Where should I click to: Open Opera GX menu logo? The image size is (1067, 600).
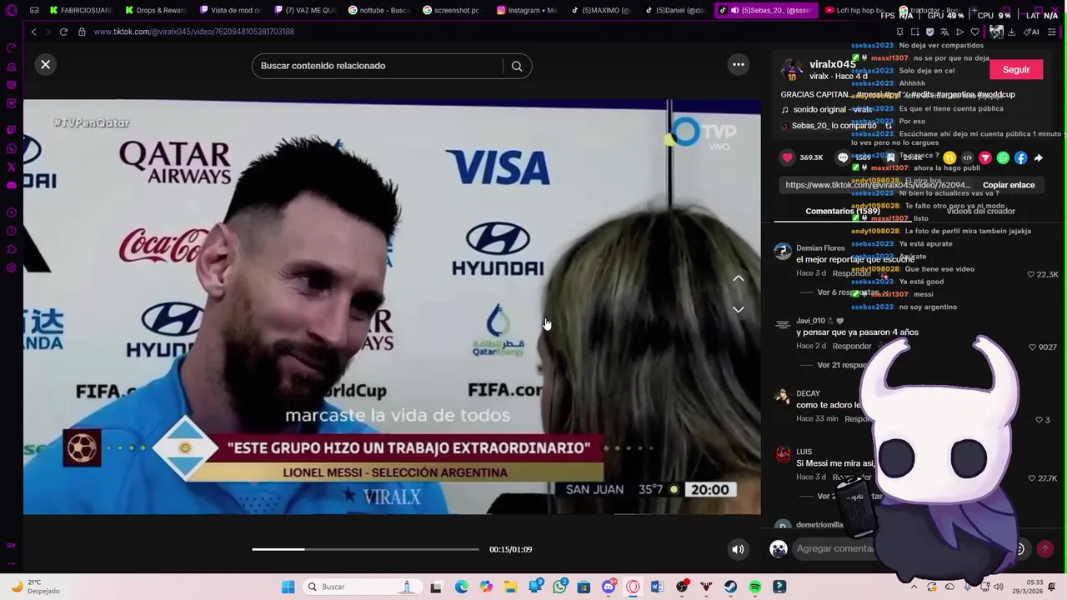[x=12, y=10]
